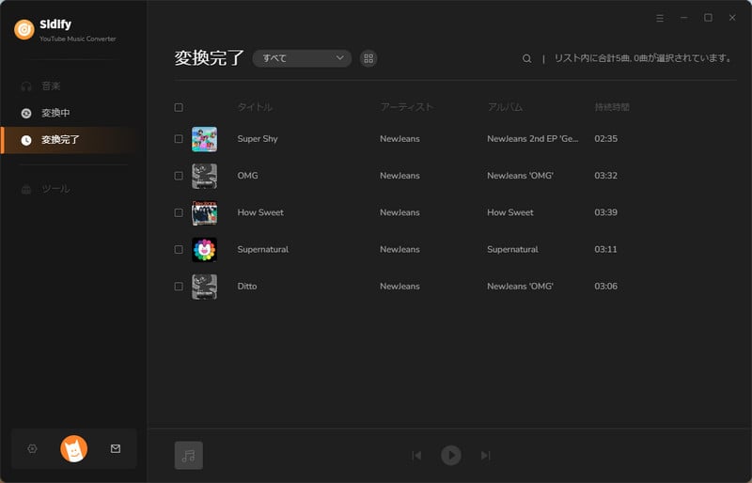Click the アーティスト column header
Viewport: 752px width, 483px height.
pos(407,107)
